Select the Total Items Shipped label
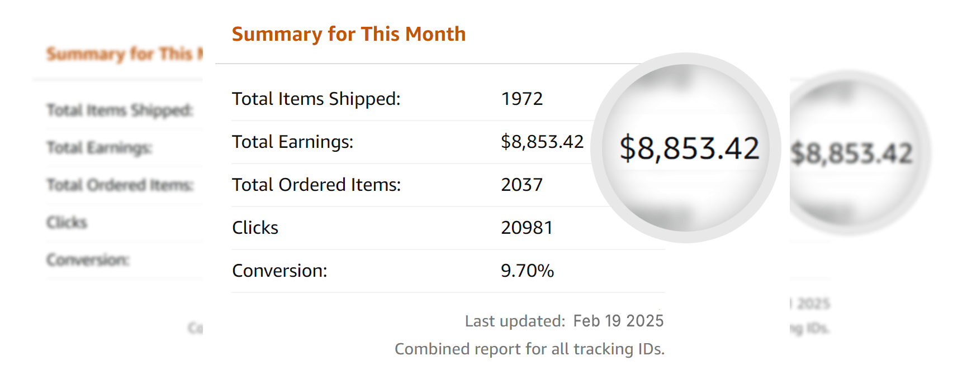This screenshot has height=375, width=967. [316, 99]
